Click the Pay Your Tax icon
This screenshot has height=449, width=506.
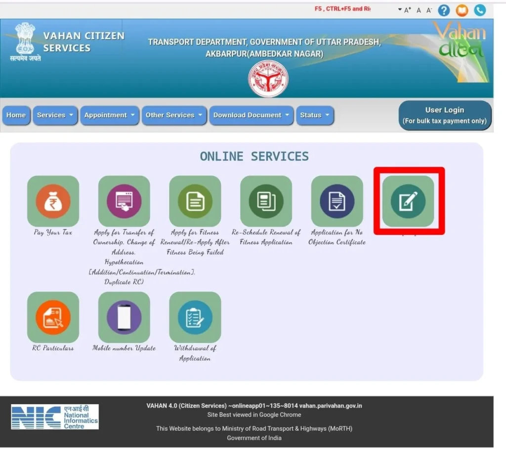coord(53,201)
